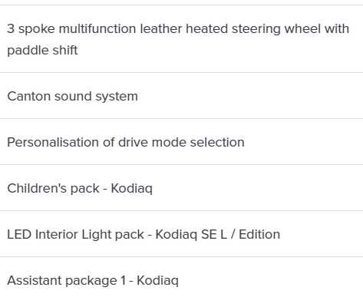This screenshot has height=307, width=363.
Task: Click the "paddle shift" text line
Action: pos(42,50)
